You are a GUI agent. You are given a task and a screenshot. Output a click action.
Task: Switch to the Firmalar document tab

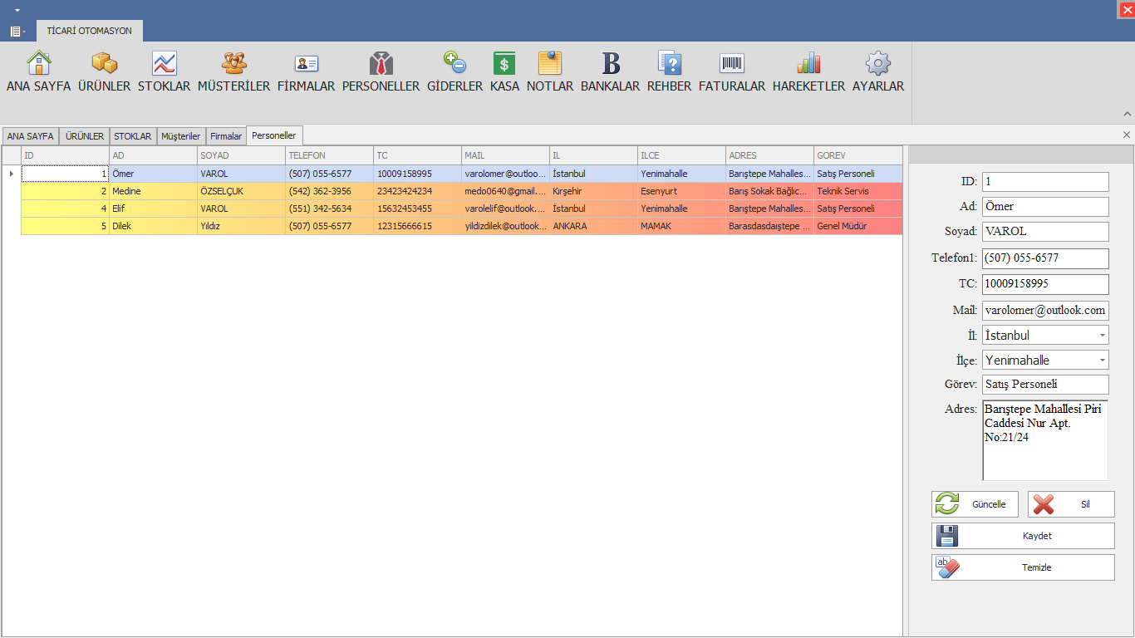point(226,136)
